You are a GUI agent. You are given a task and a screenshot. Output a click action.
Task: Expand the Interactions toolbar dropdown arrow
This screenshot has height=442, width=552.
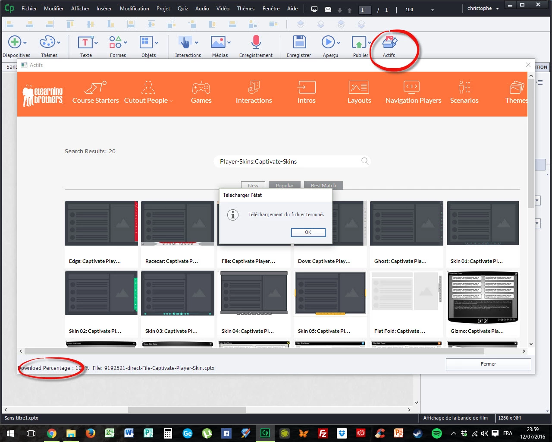(x=196, y=43)
